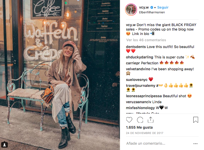This screenshot has height=150, width=204.
Task: Follow vcy.w with Seguir link
Action: click(163, 7)
